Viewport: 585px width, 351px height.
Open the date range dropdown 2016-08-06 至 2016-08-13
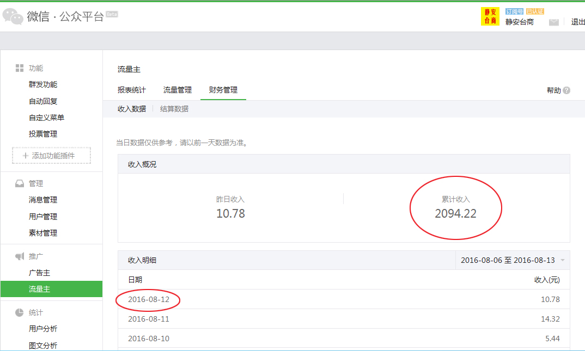[x=512, y=260]
